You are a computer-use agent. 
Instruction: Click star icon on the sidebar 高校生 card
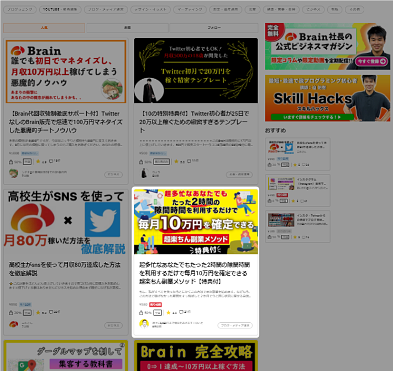295,164
